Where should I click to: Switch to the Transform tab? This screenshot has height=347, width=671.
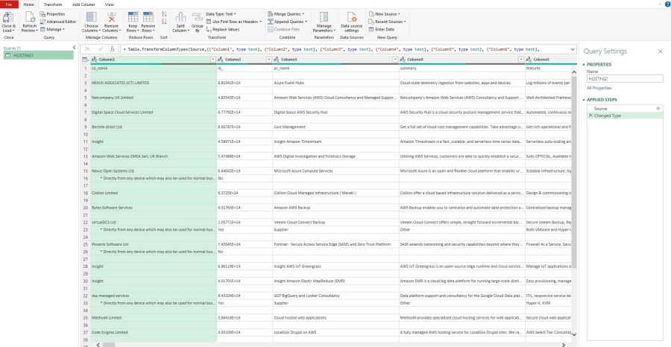point(53,4)
